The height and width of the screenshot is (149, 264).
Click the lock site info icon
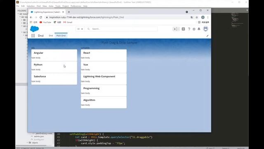(x=47, y=17)
